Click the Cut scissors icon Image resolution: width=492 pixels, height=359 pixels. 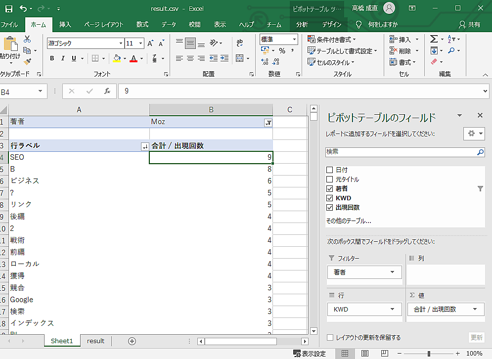click(27, 39)
